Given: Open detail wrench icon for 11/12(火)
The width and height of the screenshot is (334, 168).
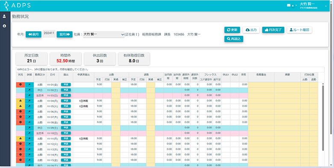Looking at the screenshot, I should click(29, 144).
